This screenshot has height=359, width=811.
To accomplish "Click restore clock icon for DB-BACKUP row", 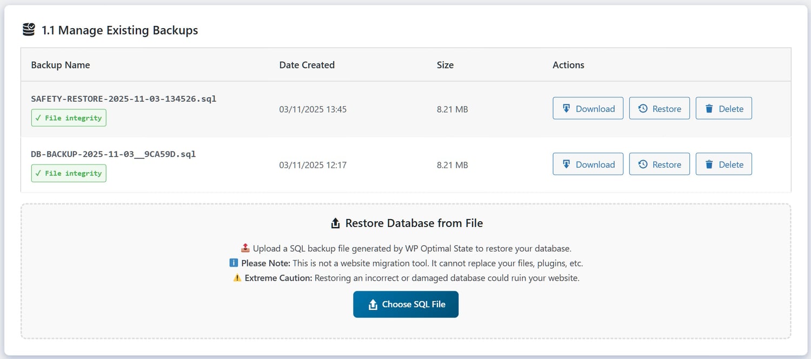I will (643, 164).
